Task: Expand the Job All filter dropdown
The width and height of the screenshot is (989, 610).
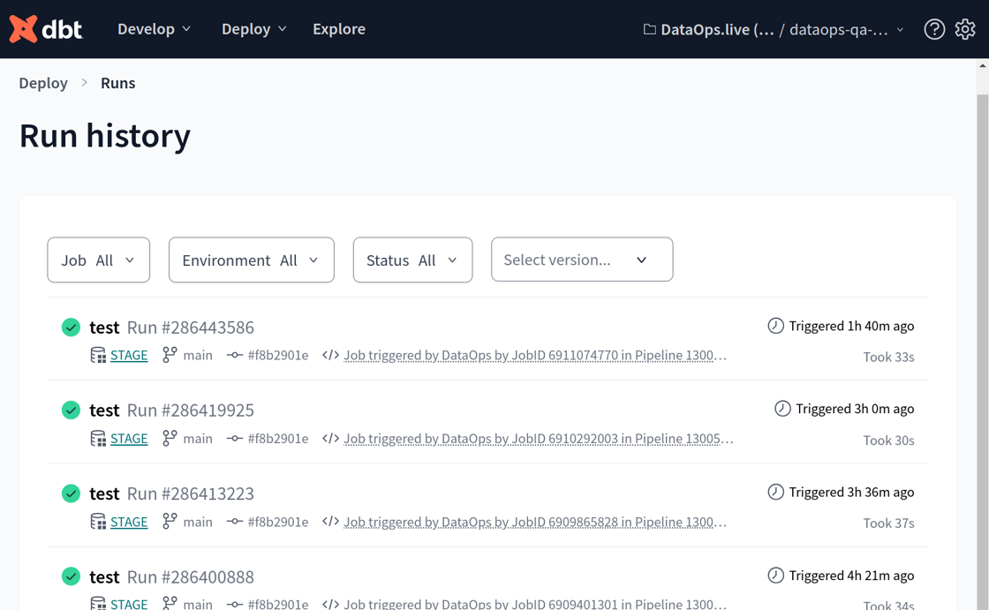Action: coord(98,260)
